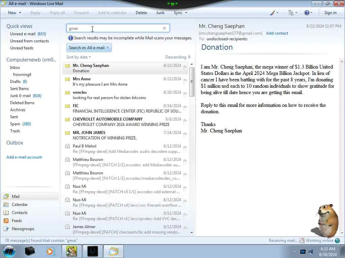Select Unread feeds quick view
Screen dimensions: 345x258
pos(22,48)
